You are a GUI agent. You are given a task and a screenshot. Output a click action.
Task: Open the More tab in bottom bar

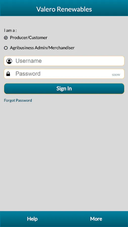pos(96,219)
